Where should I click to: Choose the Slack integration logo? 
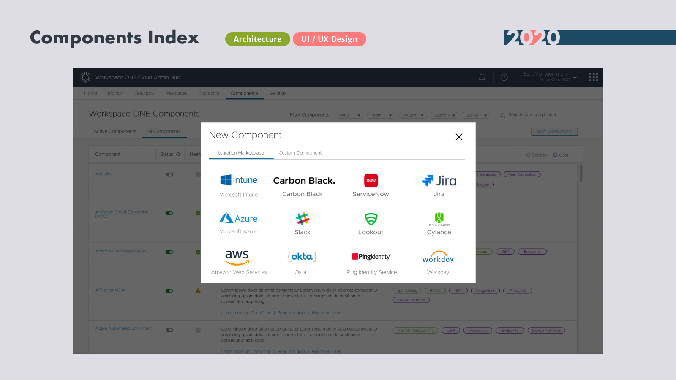(x=303, y=219)
